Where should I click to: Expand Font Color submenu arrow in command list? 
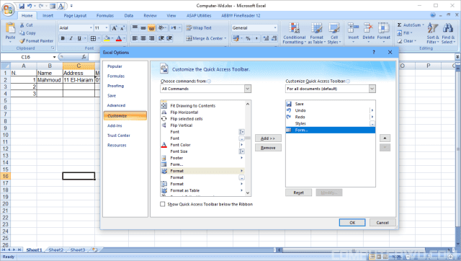[x=242, y=145]
